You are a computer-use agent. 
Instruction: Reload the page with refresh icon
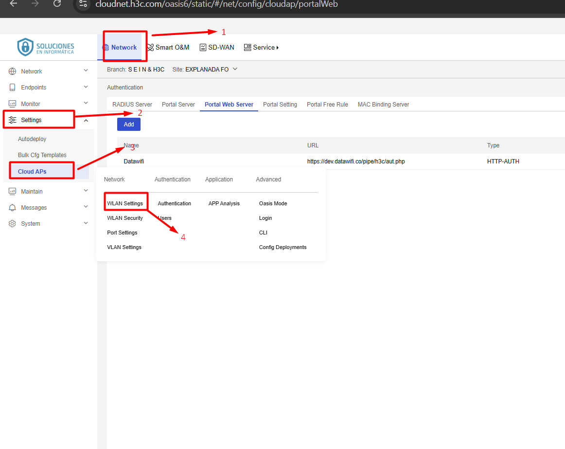click(x=57, y=3)
